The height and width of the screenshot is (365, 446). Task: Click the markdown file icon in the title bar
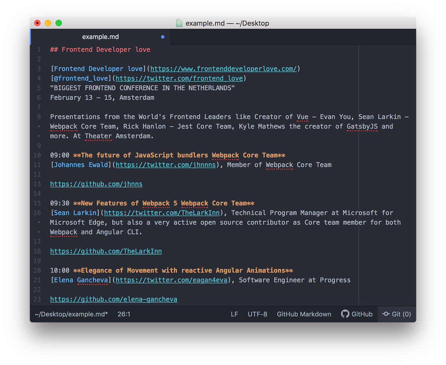click(179, 23)
